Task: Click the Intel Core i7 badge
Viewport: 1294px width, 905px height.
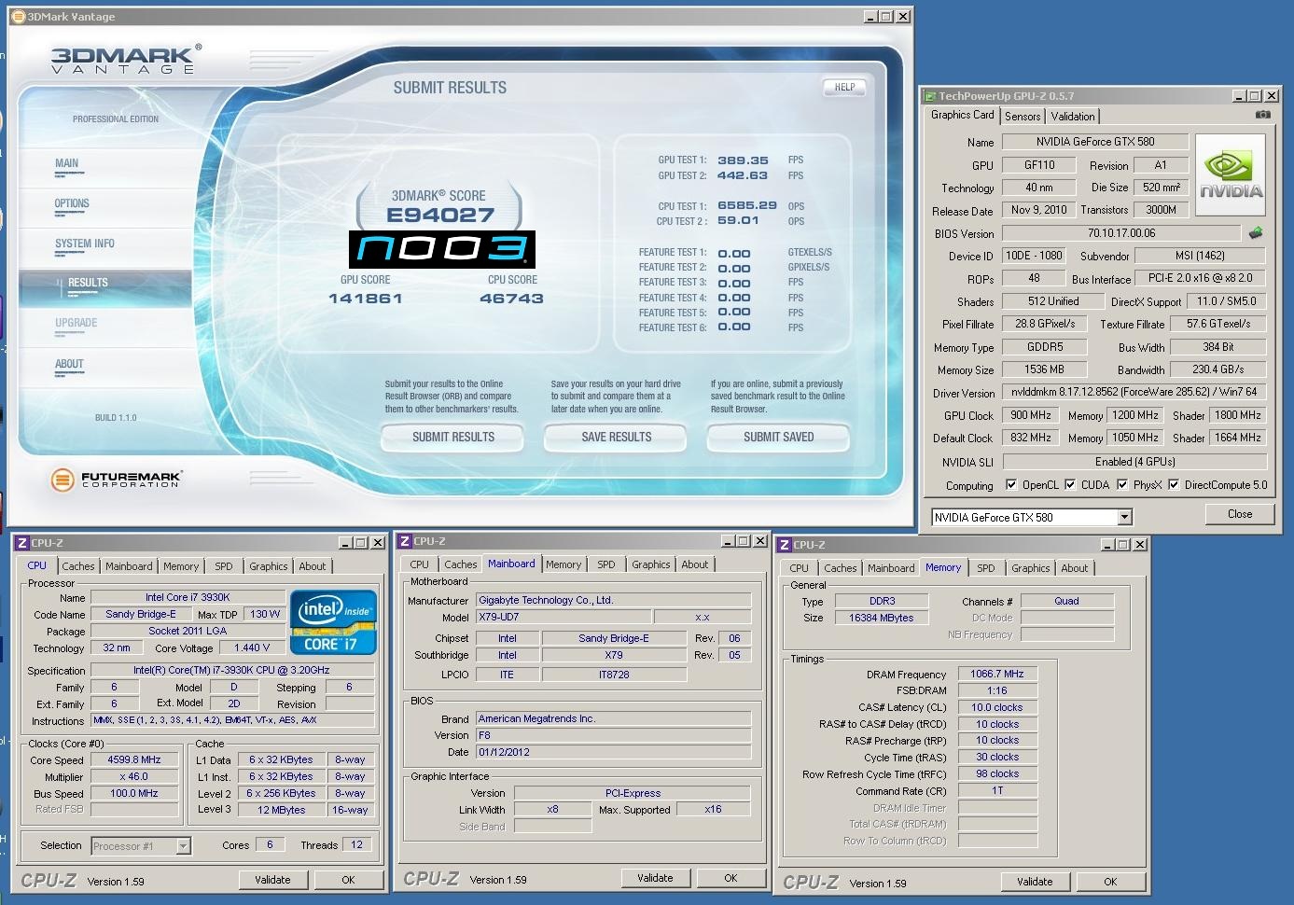Action: (x=333, y=621)
